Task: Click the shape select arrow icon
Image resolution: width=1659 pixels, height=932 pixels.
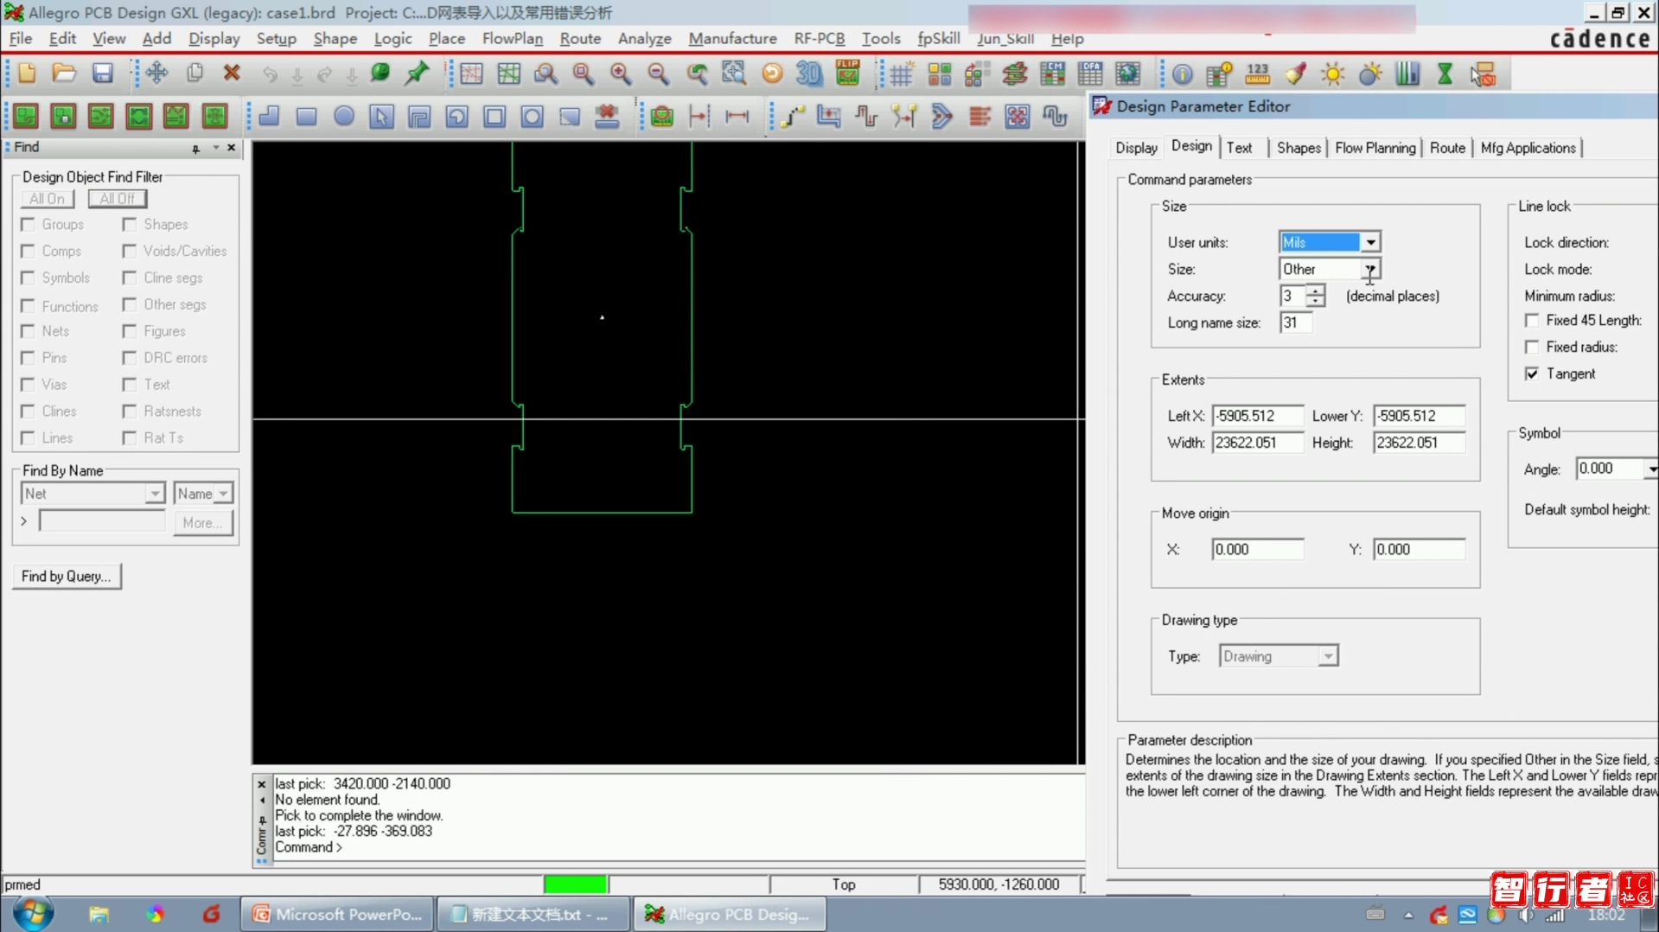Action: [x=381, y=116]
